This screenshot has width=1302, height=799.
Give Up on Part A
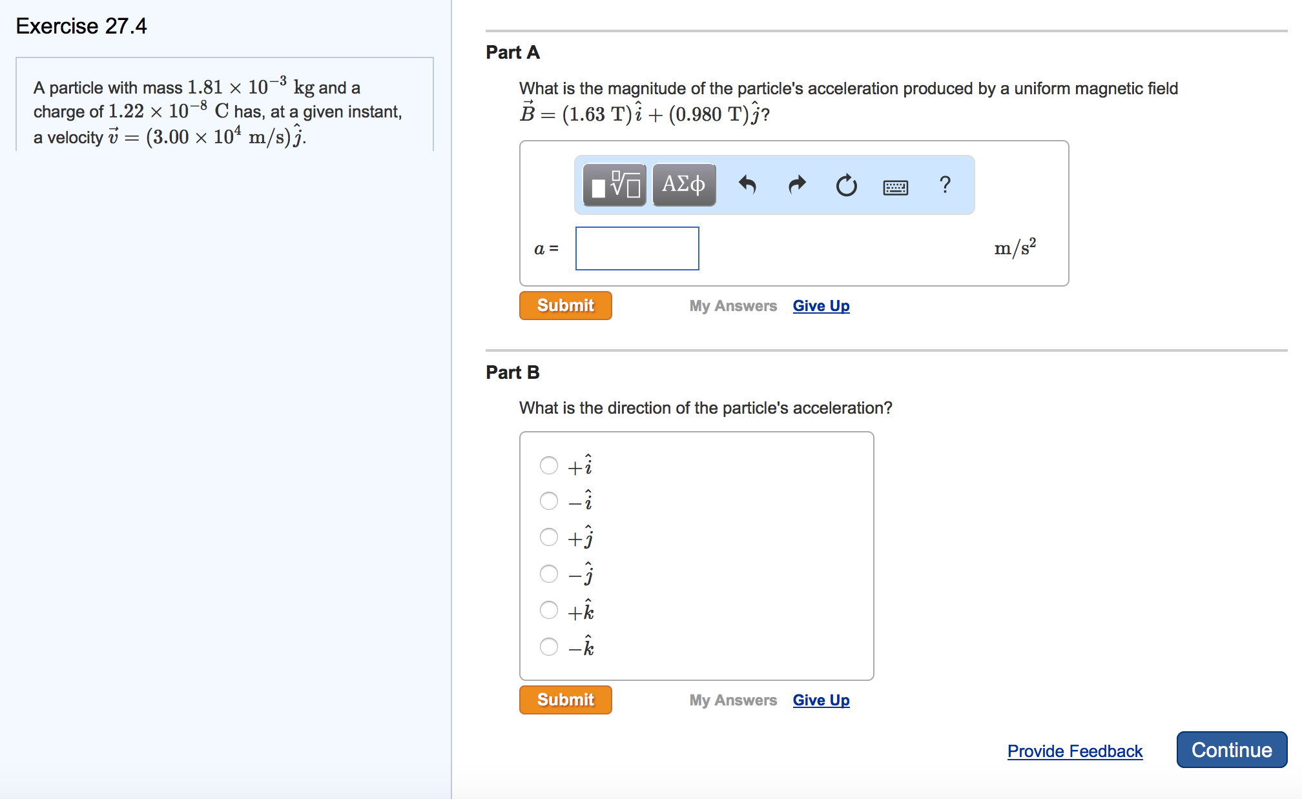pos(821,305)
